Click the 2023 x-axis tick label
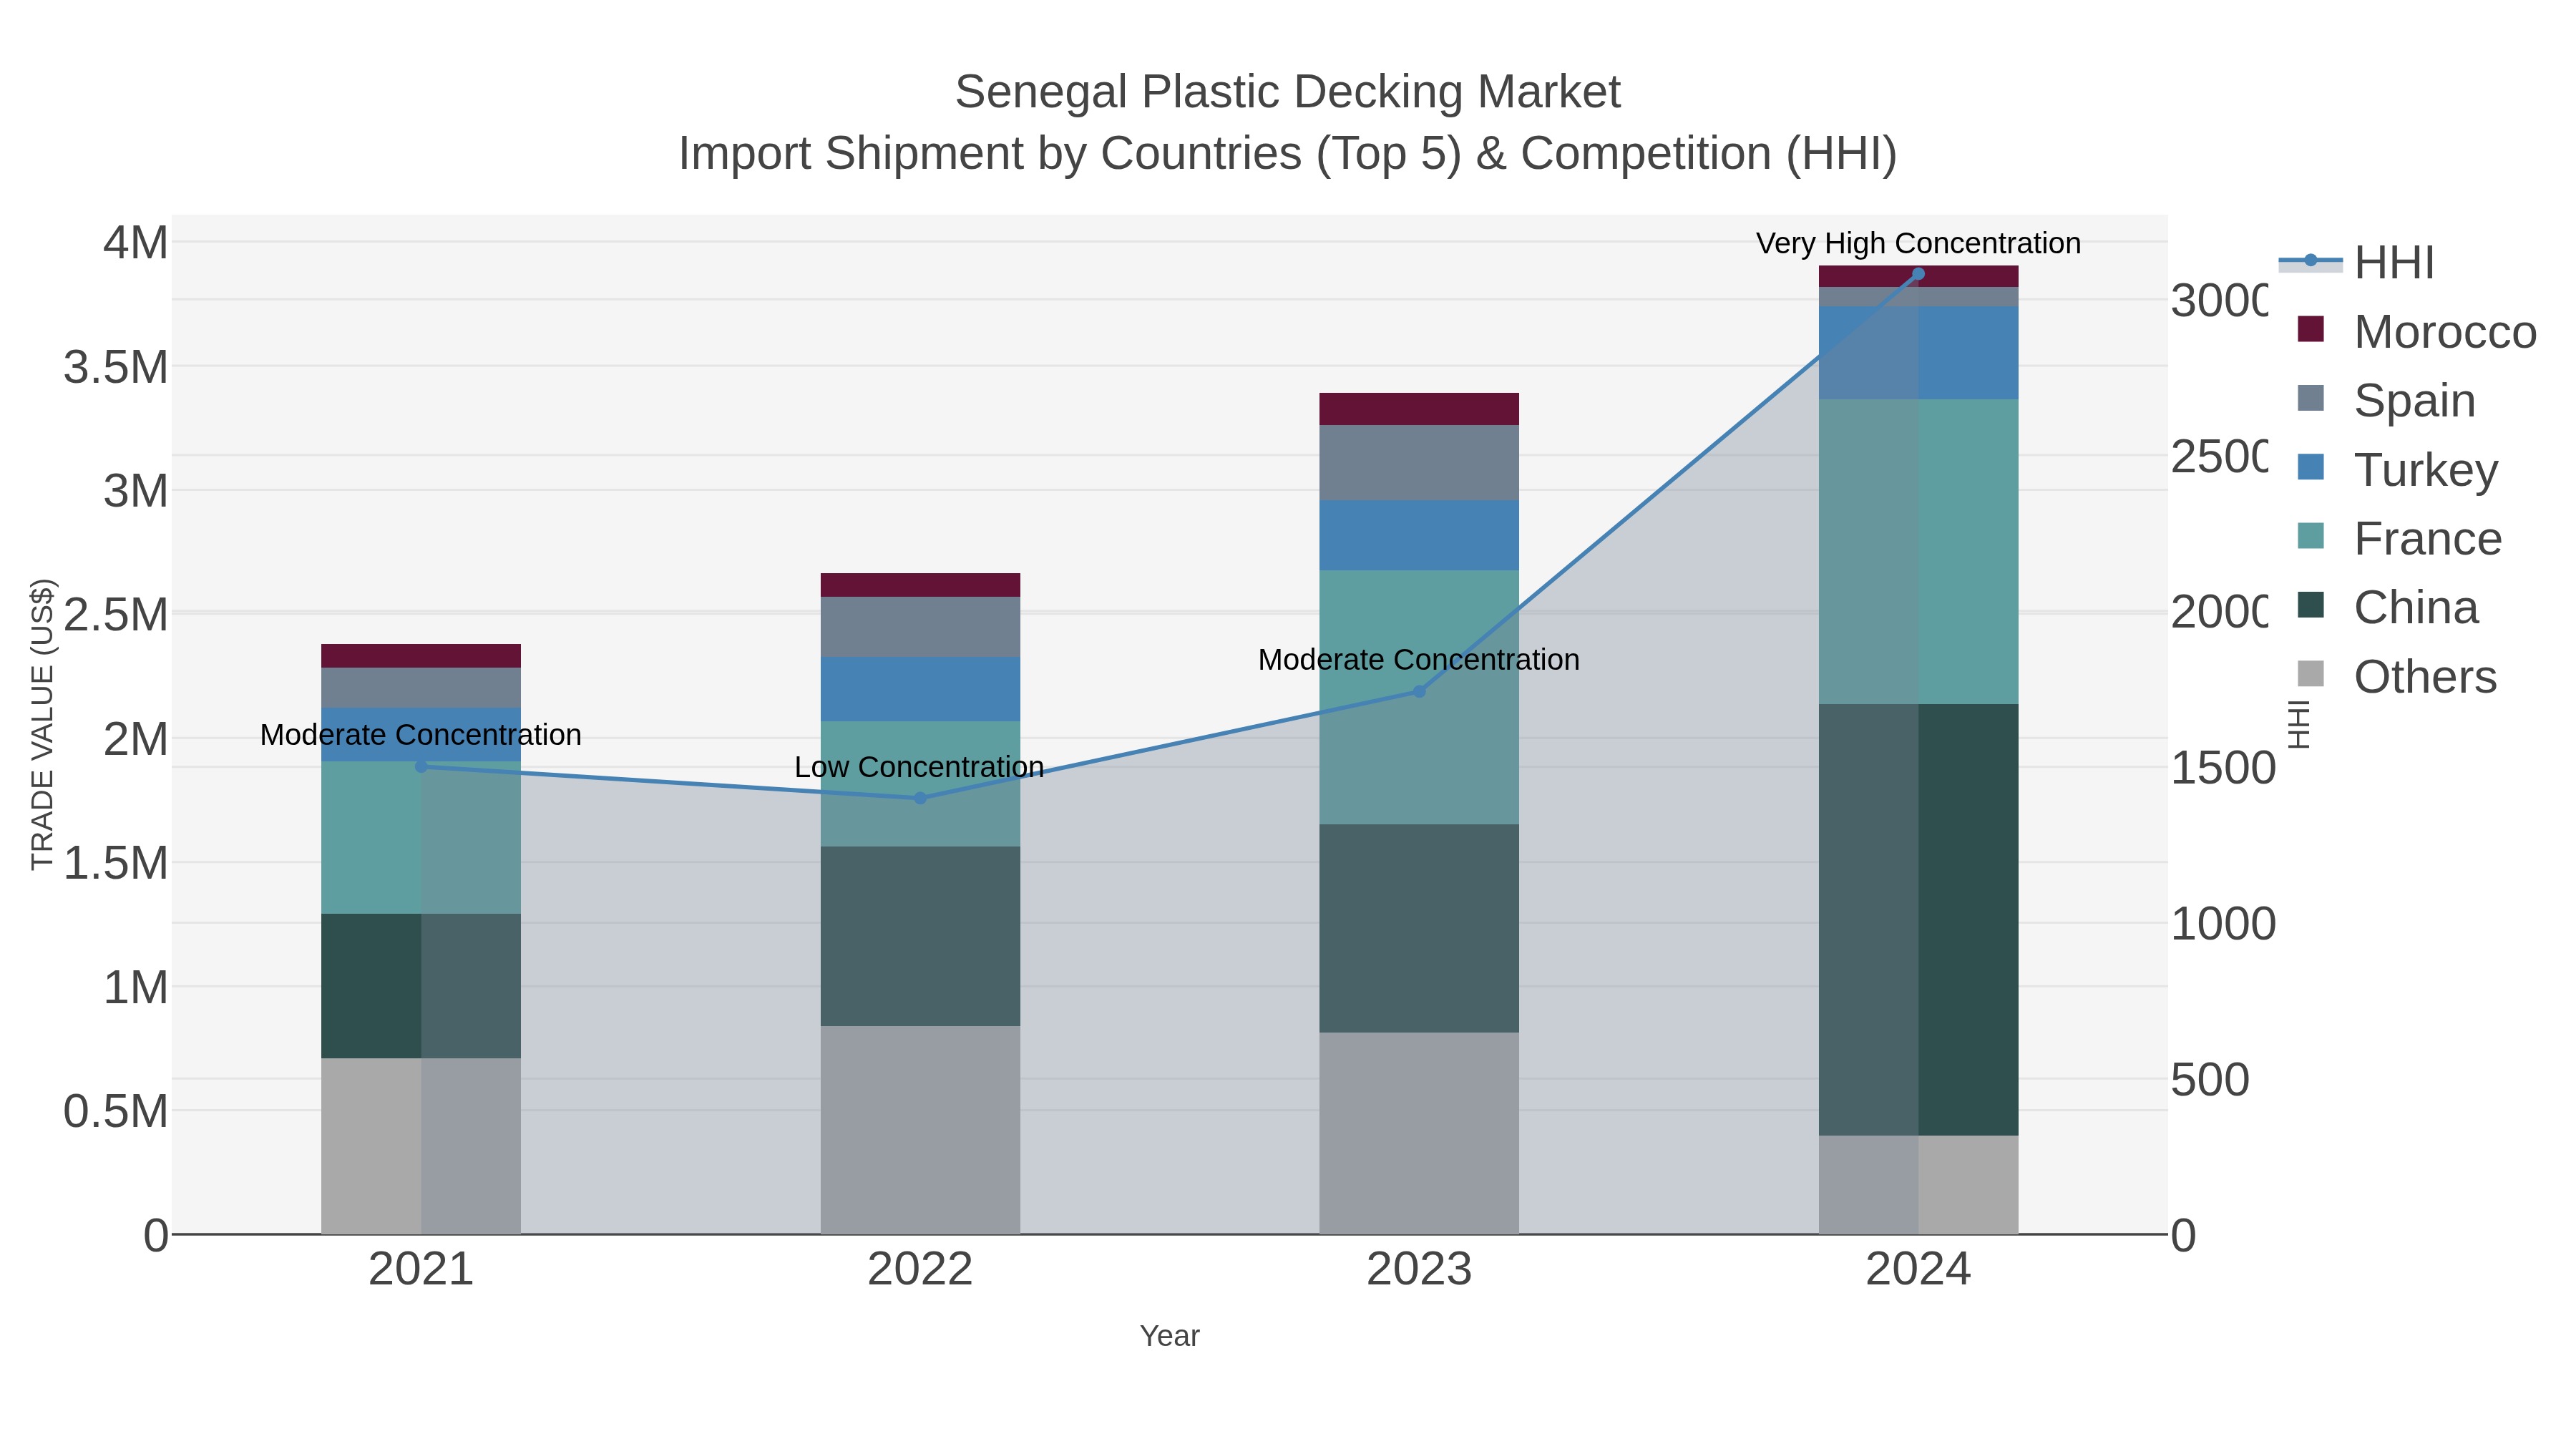The width and height of the screenshot is (2576, 1449). pos(1419,1269)
